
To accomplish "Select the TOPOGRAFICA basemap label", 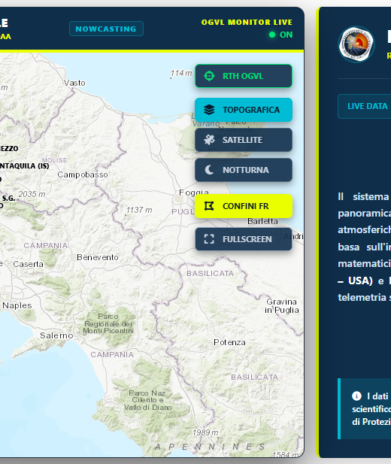I will (251, 110).
